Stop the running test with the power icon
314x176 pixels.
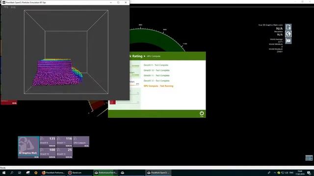click(202, 114)
